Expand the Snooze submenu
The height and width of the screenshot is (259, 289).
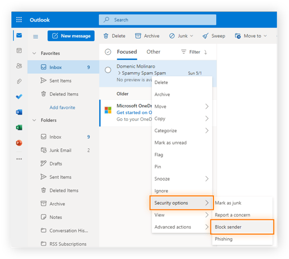click(x=182, y=179)
